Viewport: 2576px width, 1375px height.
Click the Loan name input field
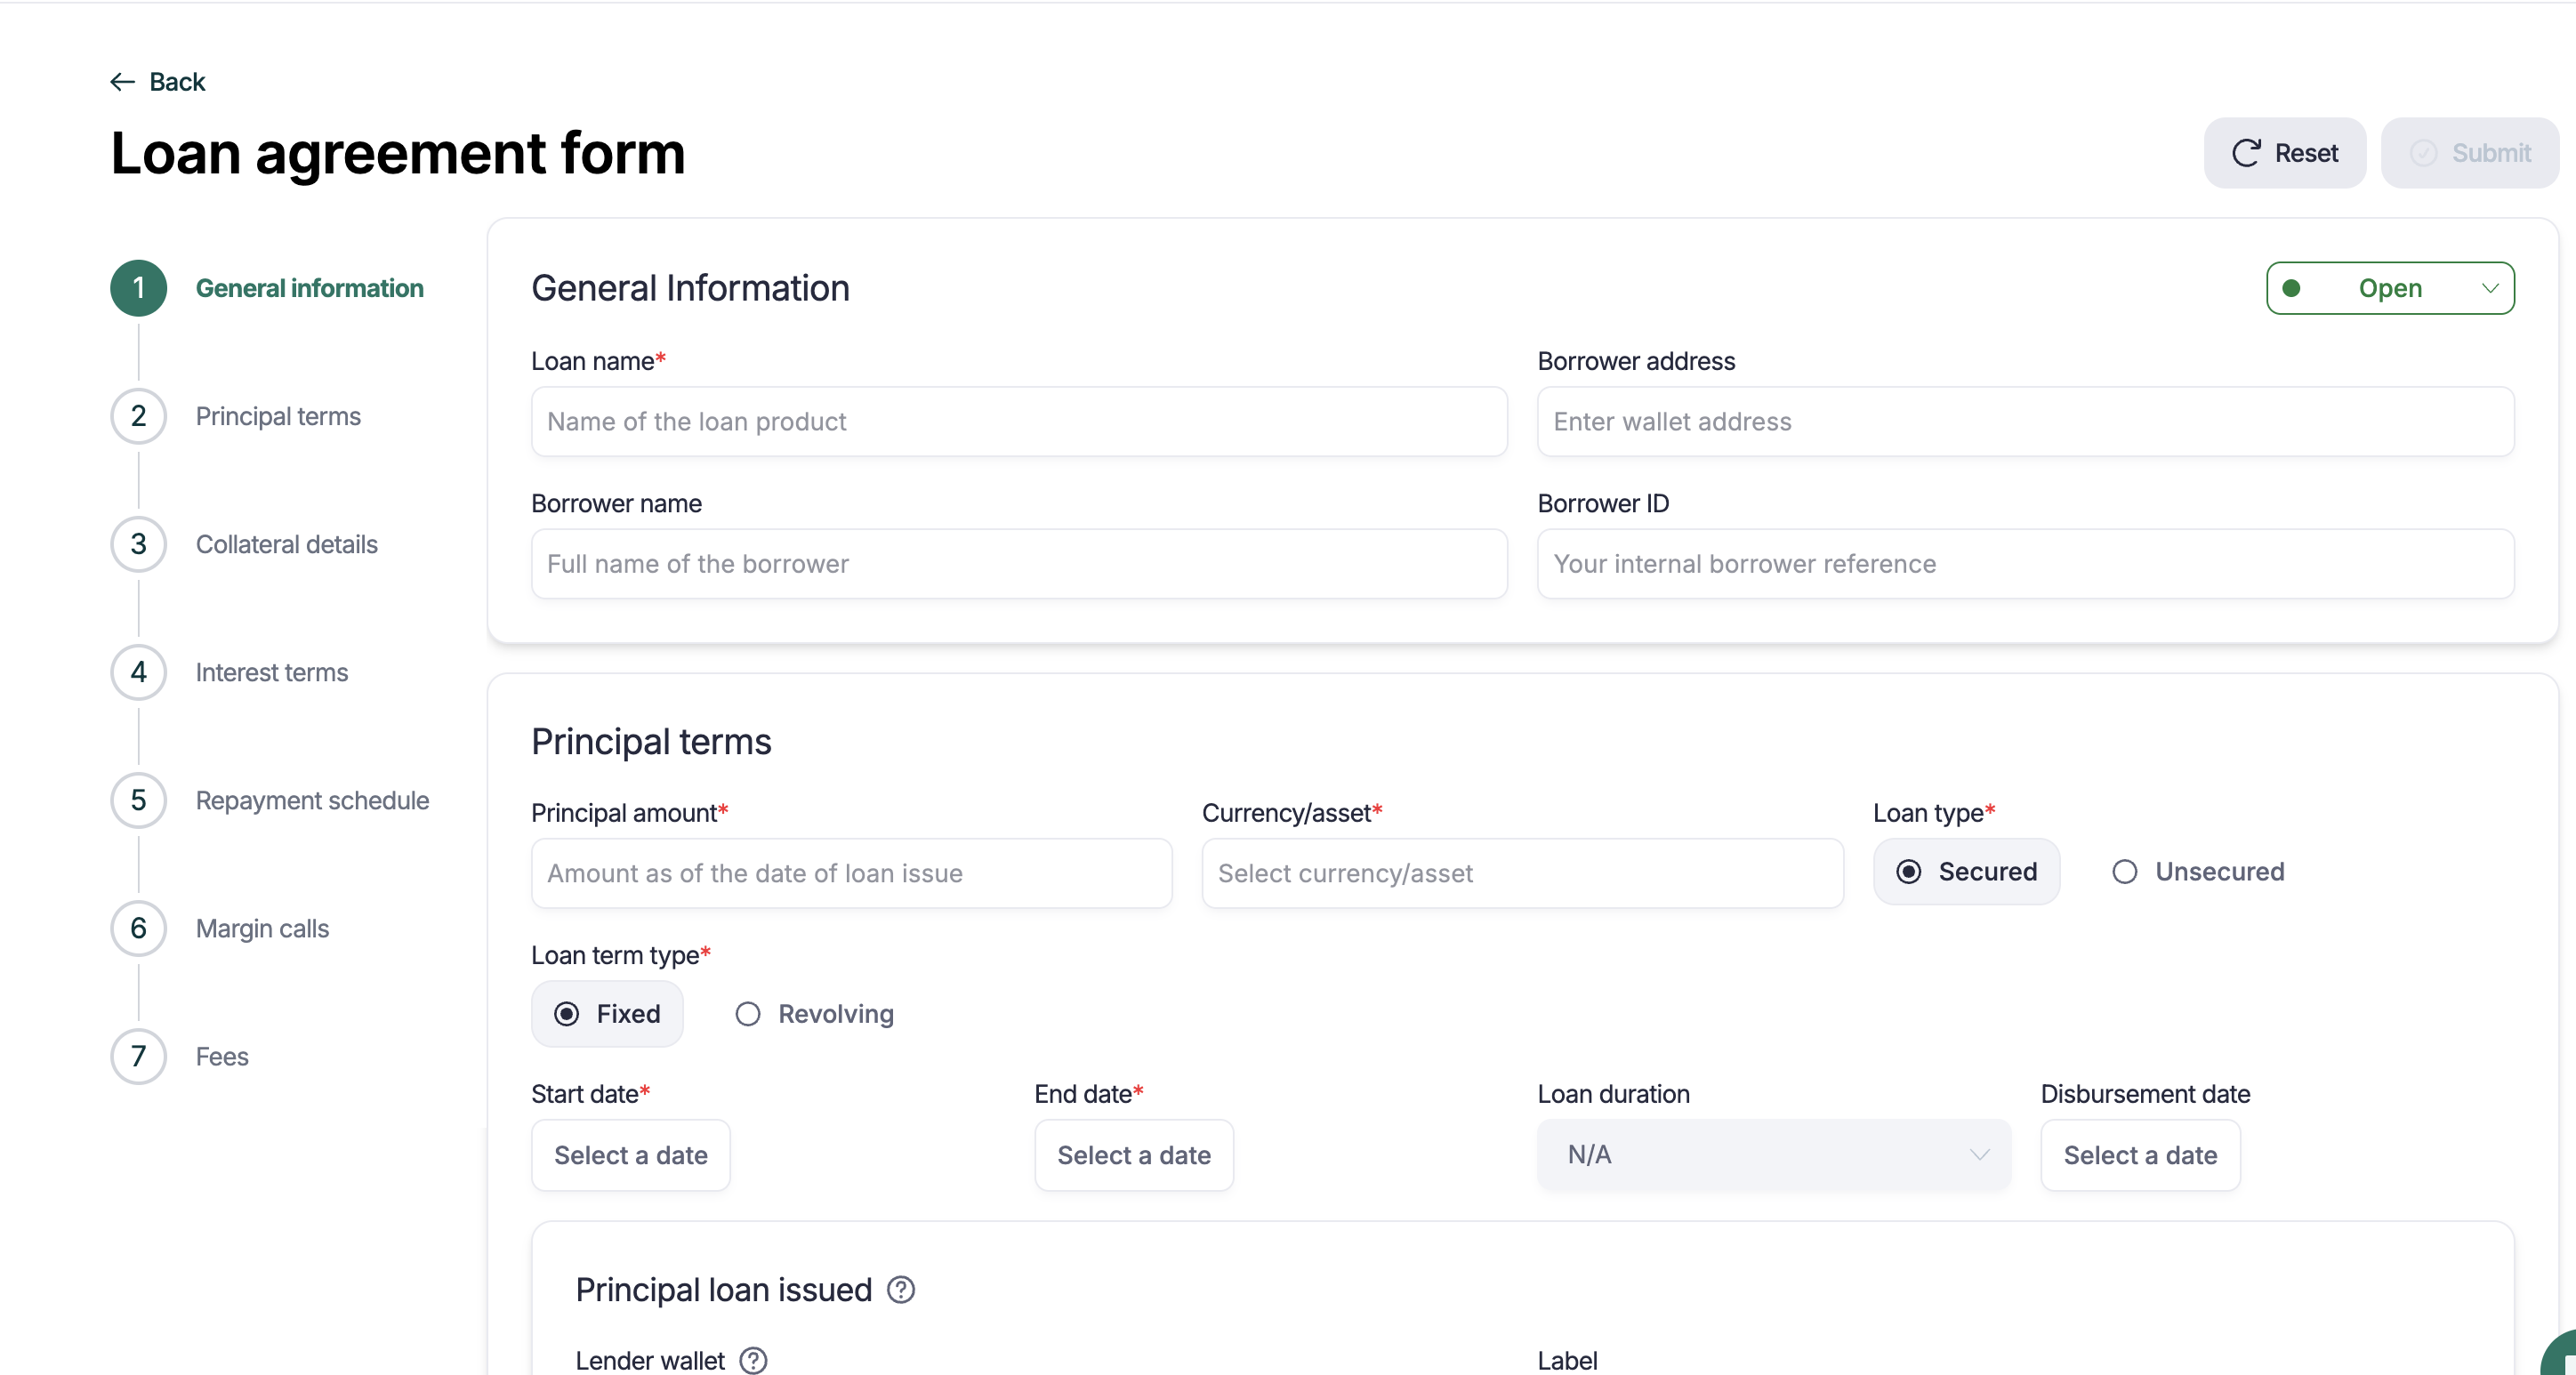[x=1018, y=422]
